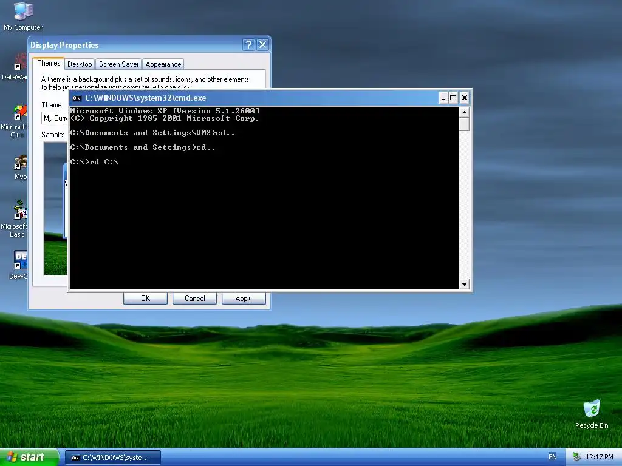Open the Theme dropdown showing My Curr
The image size is (622, 466).
[54, 118]
